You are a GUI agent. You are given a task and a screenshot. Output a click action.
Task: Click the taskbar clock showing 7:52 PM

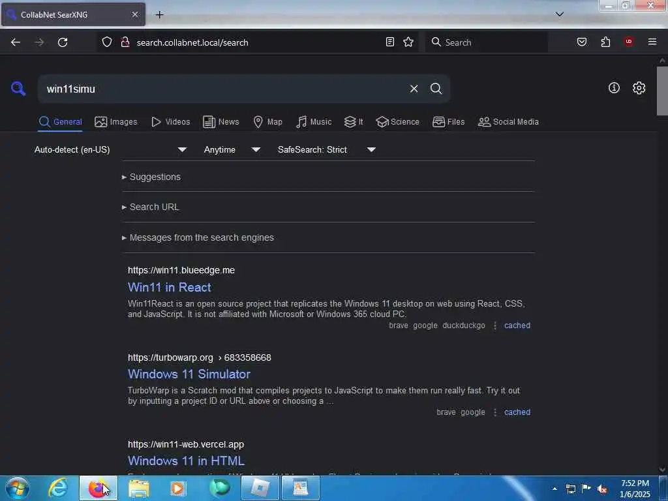point(635,489)
